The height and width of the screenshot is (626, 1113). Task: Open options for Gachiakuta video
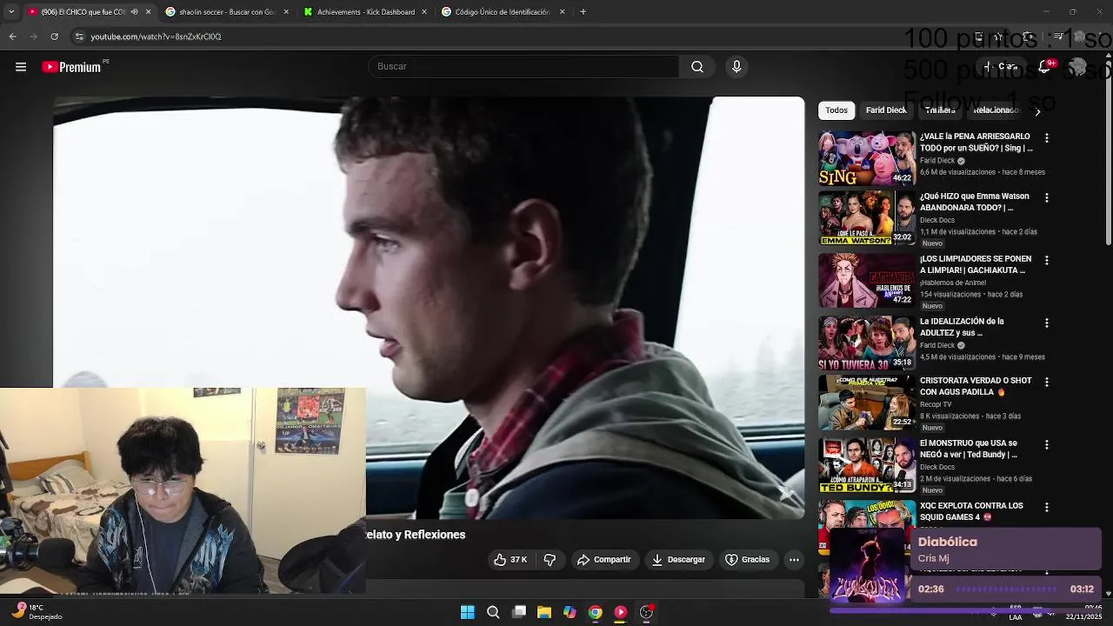(x=1047, y=260)
